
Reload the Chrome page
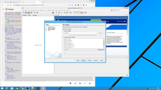tap(8, 5)
